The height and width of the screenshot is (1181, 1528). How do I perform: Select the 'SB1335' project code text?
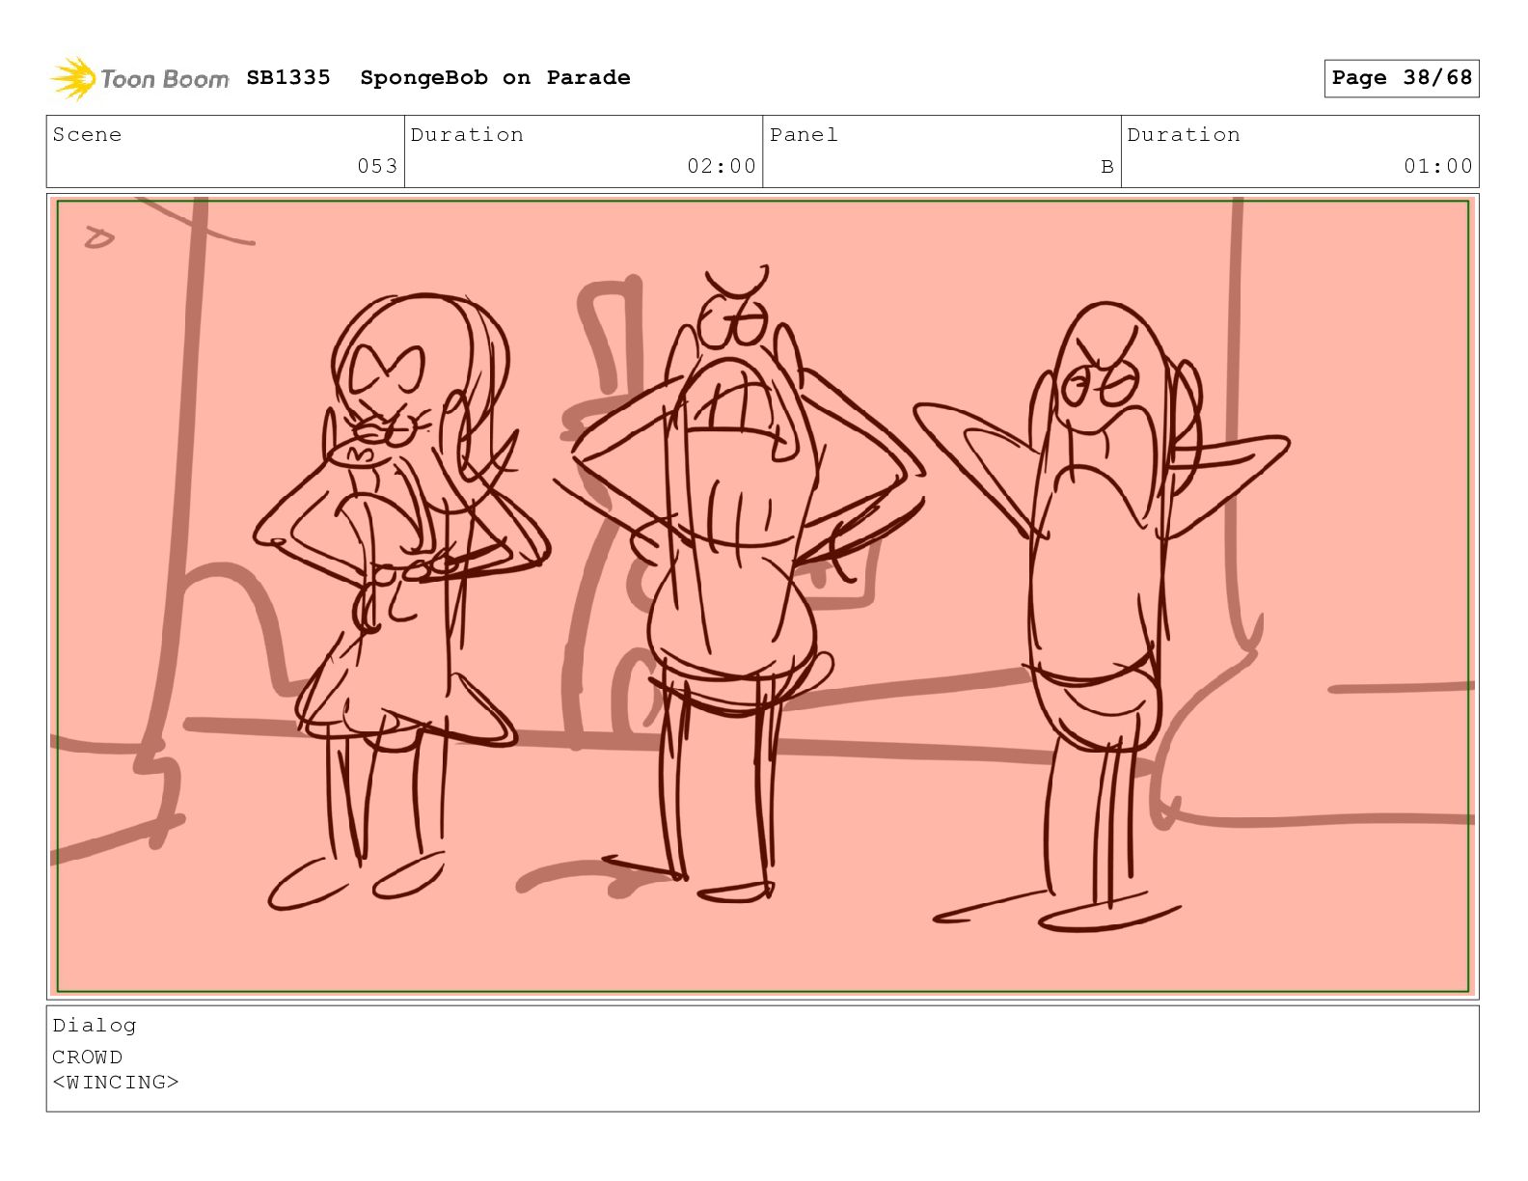(288, 77)
